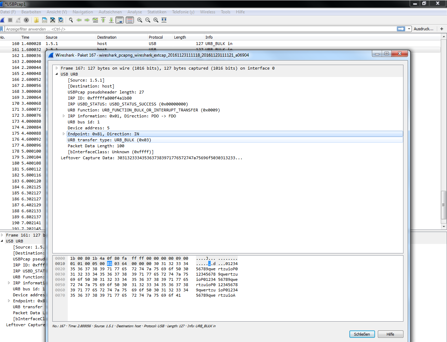Zoom in the main window text
The height and width of the screenshot is (342, 447).
click(x=140, y=20)
